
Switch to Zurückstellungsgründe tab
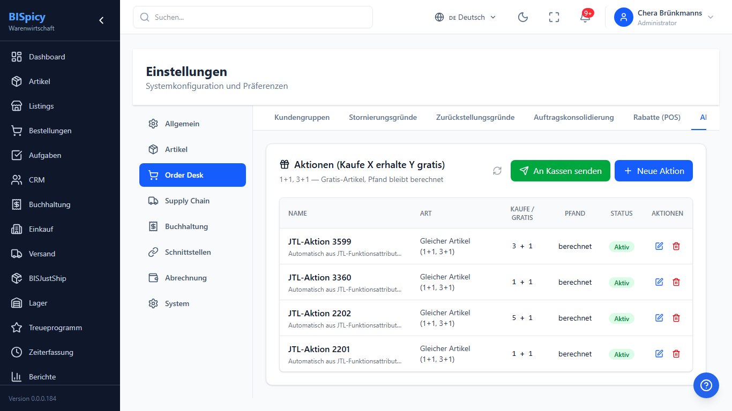pyautogui.click(x=475, y=117)
